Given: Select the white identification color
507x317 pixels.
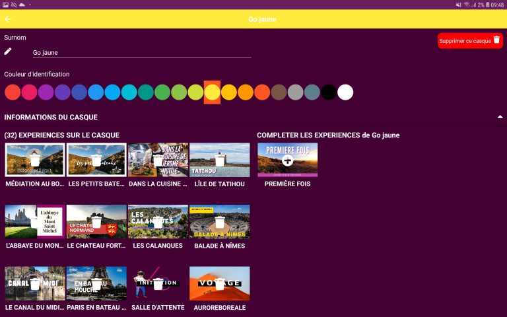Looking at the screenshot, I should coord(345,92).
